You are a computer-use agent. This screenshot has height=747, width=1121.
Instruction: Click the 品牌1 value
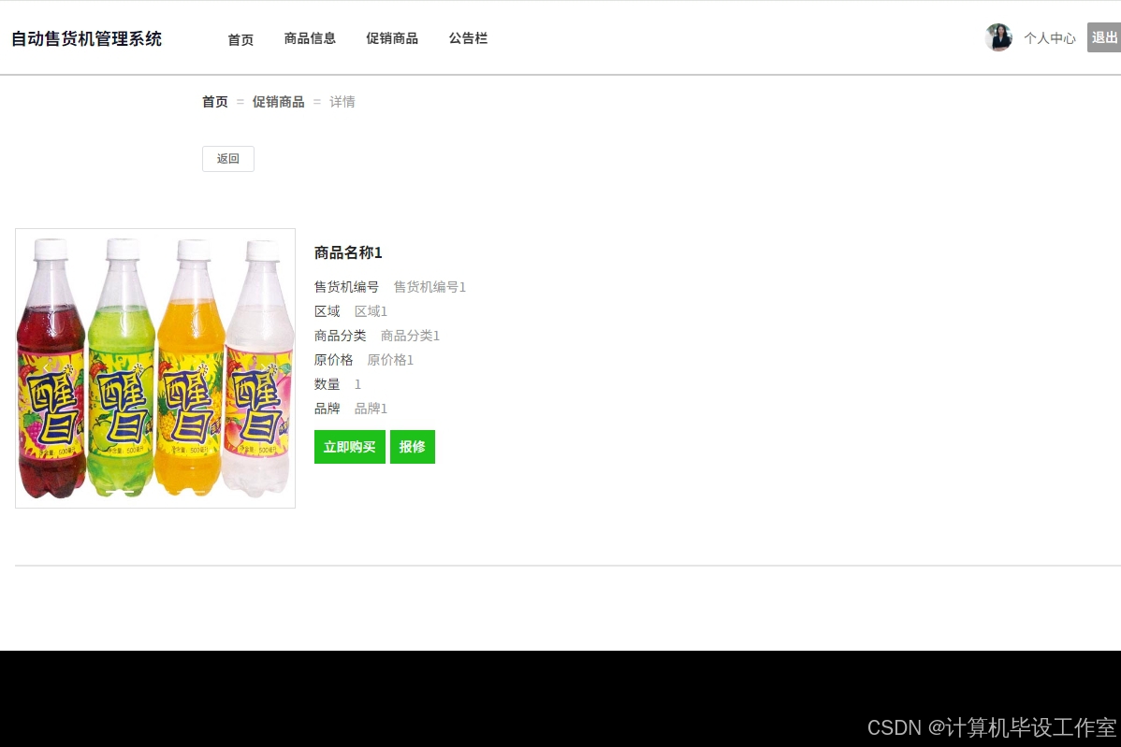(x=371, y=409)
